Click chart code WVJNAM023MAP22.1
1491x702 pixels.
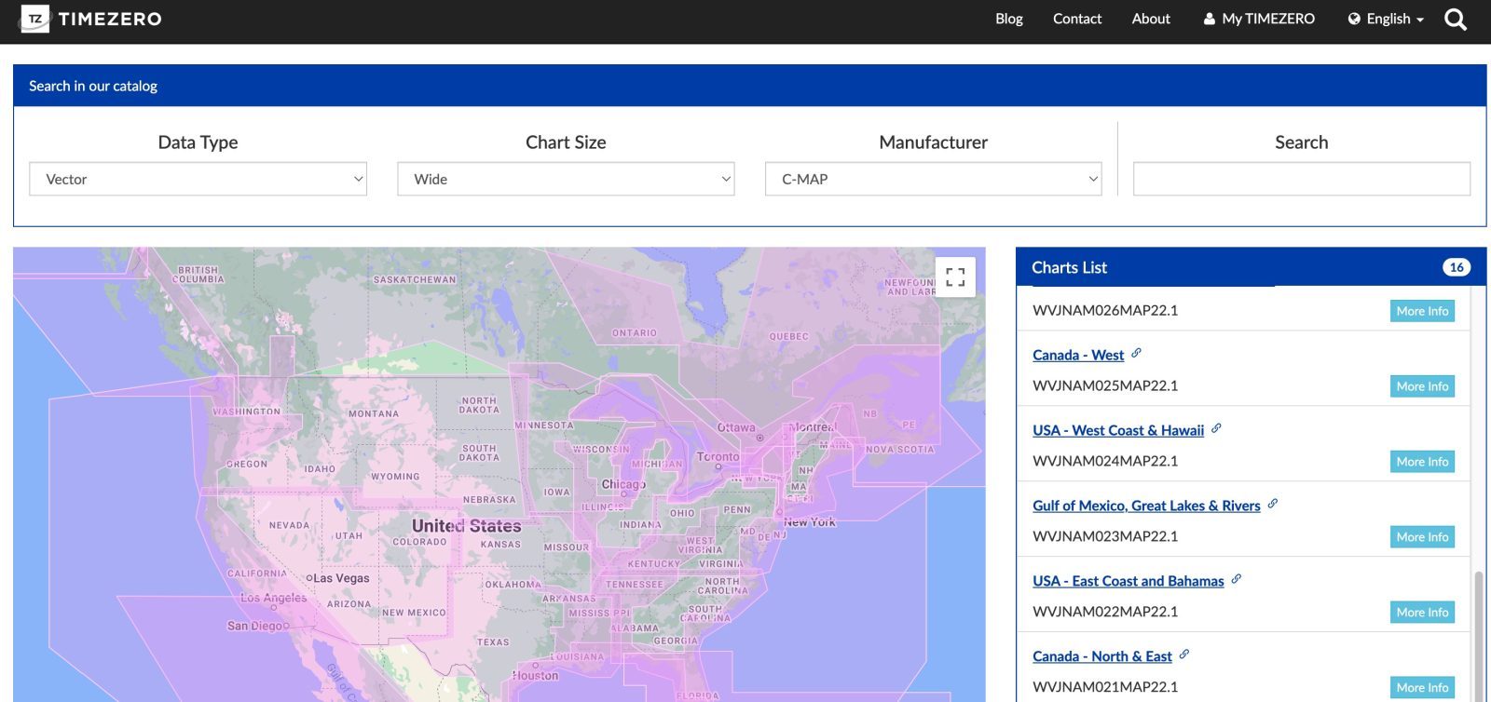click(1105, 536)
